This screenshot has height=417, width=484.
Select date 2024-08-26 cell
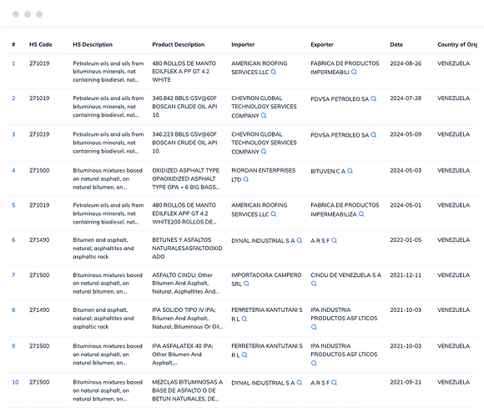point(406,63)
